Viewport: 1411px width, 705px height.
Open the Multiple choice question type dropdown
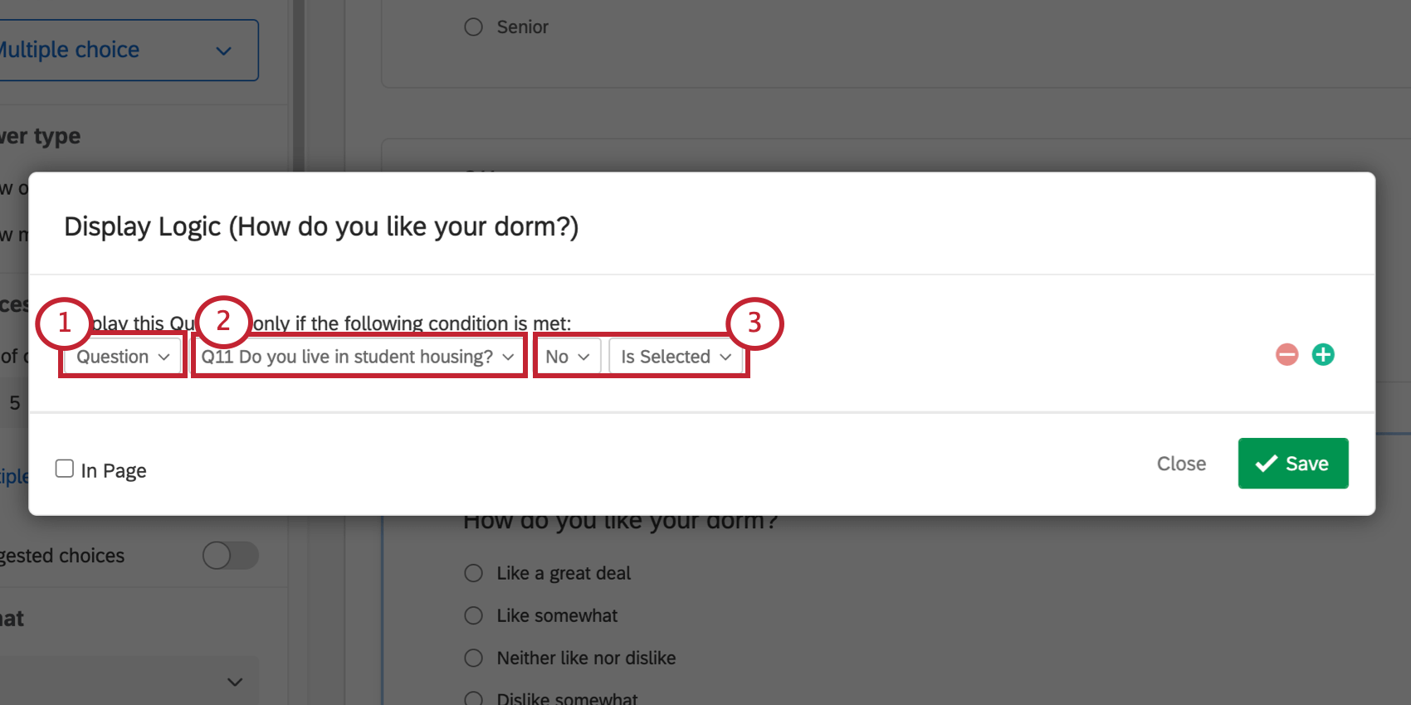pos(124,51)
